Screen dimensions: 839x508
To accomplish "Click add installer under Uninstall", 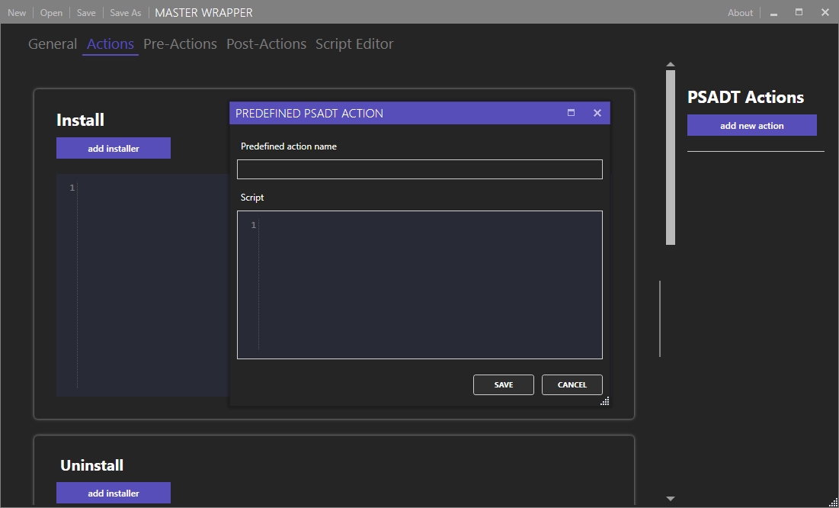I will 114,493.
